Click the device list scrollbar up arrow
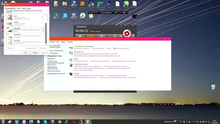The width and height of the screenshot is (220, 124). coord(46,15)
